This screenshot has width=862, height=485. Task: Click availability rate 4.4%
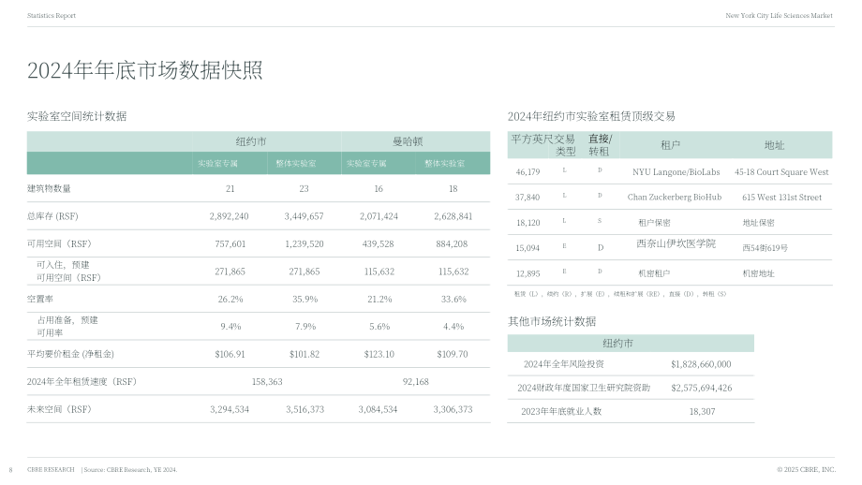click(x=453, y=326)
